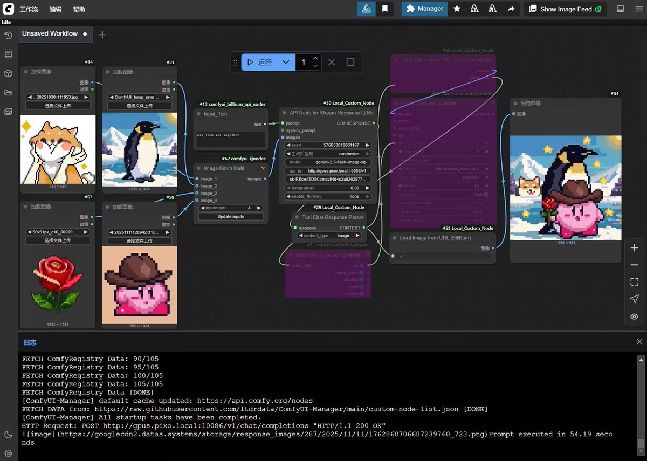Collapse the Input_Text node via its dot
This screenshot has width=647, height=461.
(198, 114)
